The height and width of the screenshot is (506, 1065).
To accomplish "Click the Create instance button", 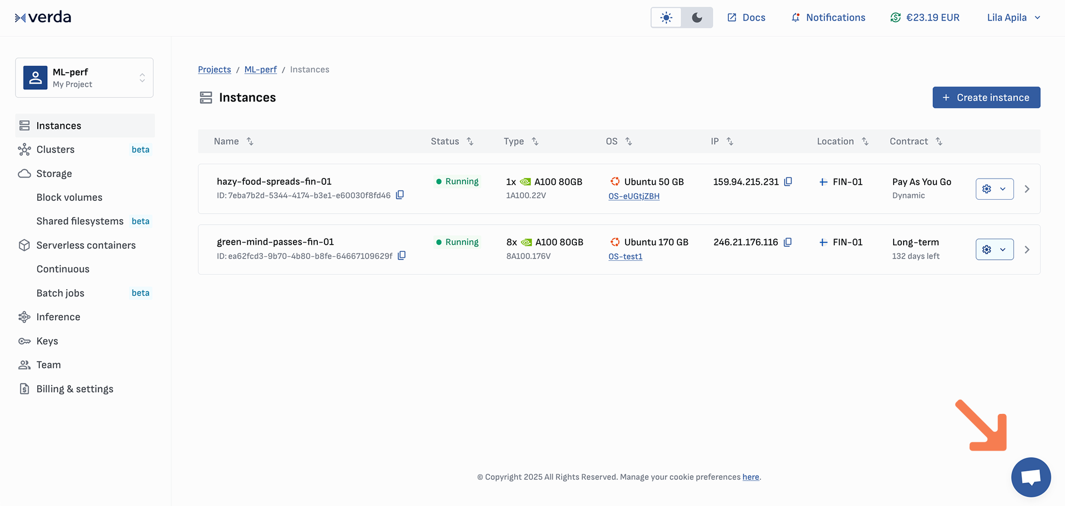I will pyautogui.click(x=986, y=98).
